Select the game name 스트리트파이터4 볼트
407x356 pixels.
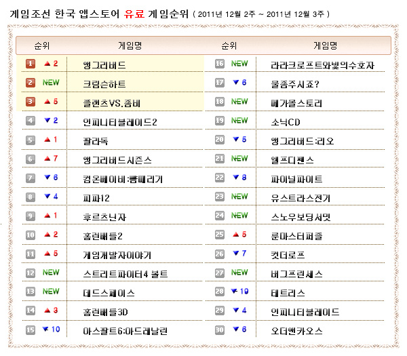pos(125,274)
